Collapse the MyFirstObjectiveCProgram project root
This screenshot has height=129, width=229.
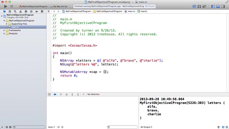2,16
